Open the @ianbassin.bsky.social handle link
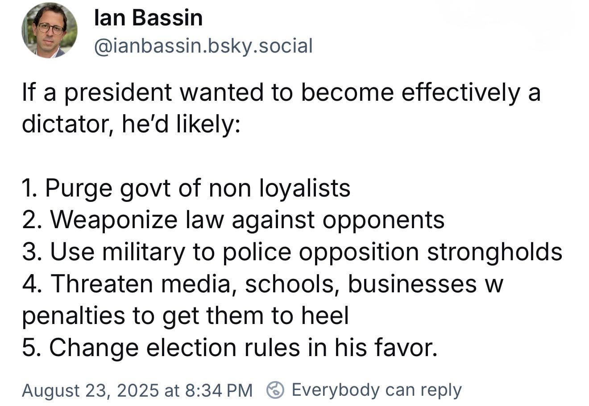 pos(203,46)
